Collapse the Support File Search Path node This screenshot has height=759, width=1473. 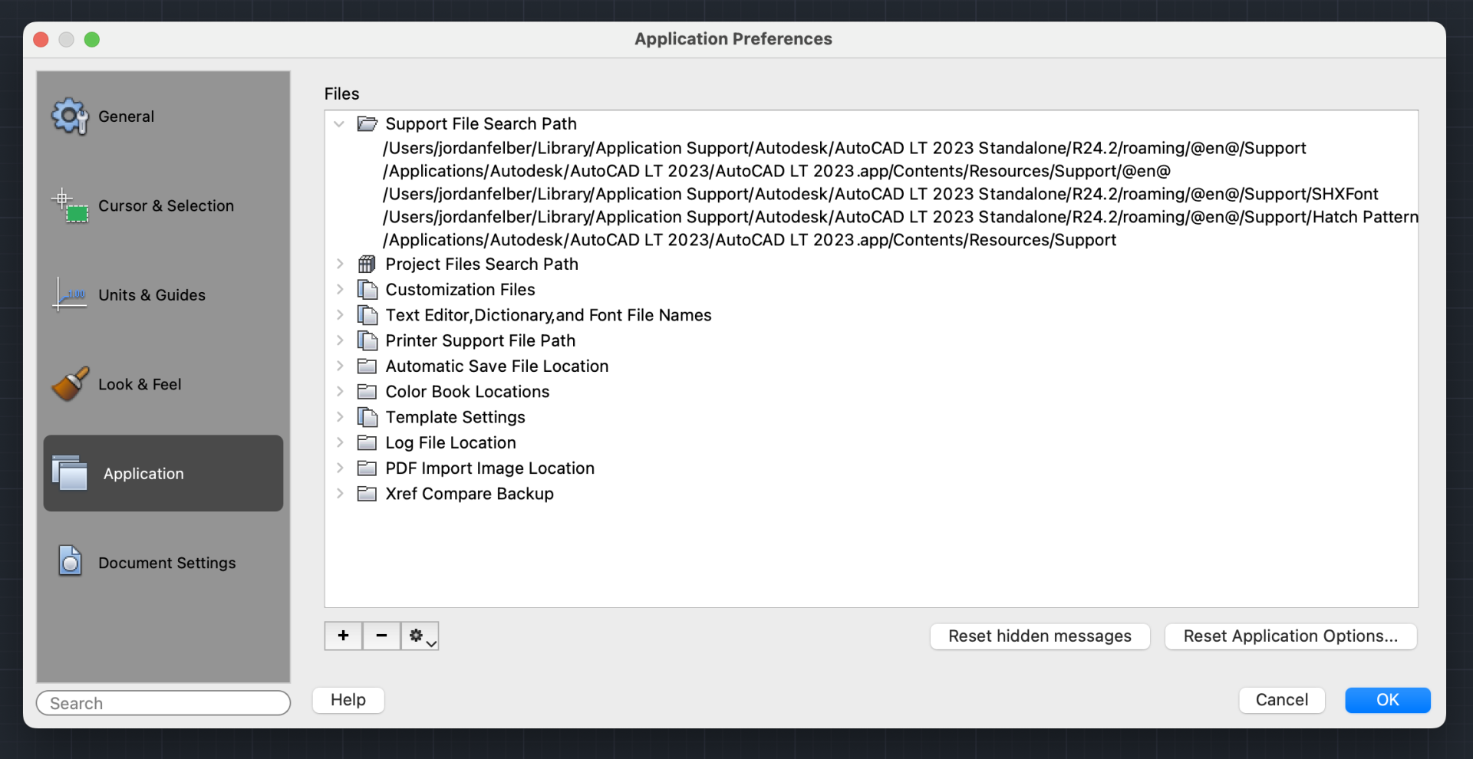pos(339,123)
